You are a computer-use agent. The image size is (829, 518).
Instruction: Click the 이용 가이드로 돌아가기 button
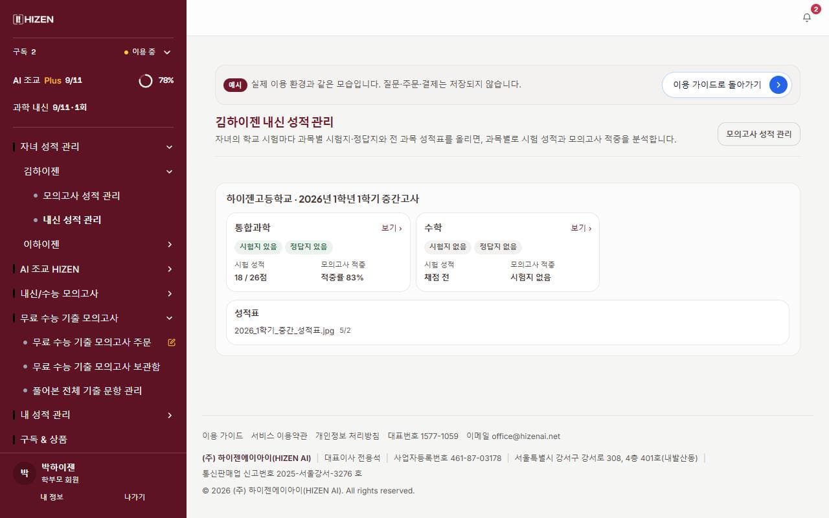727,85
